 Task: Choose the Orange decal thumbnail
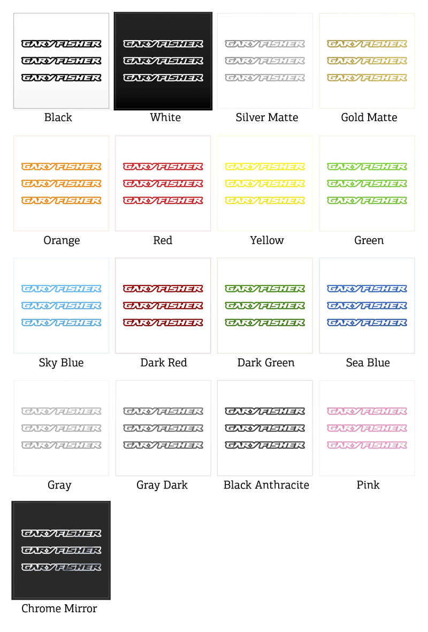61,183
